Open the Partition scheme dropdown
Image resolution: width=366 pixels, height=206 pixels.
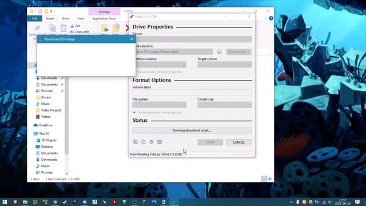tap(160, 65)
